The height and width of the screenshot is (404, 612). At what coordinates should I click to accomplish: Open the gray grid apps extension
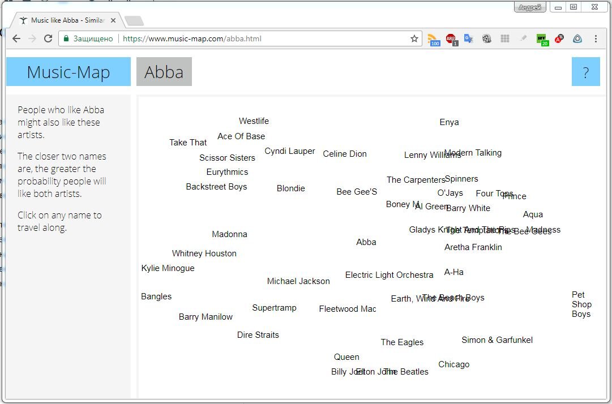[505, 38]
